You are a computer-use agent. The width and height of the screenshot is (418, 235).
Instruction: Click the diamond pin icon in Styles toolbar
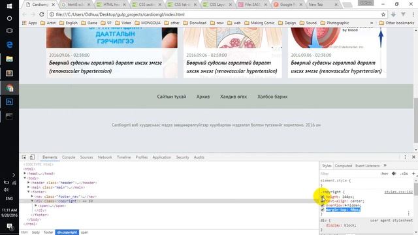click(x=394, y=174)
